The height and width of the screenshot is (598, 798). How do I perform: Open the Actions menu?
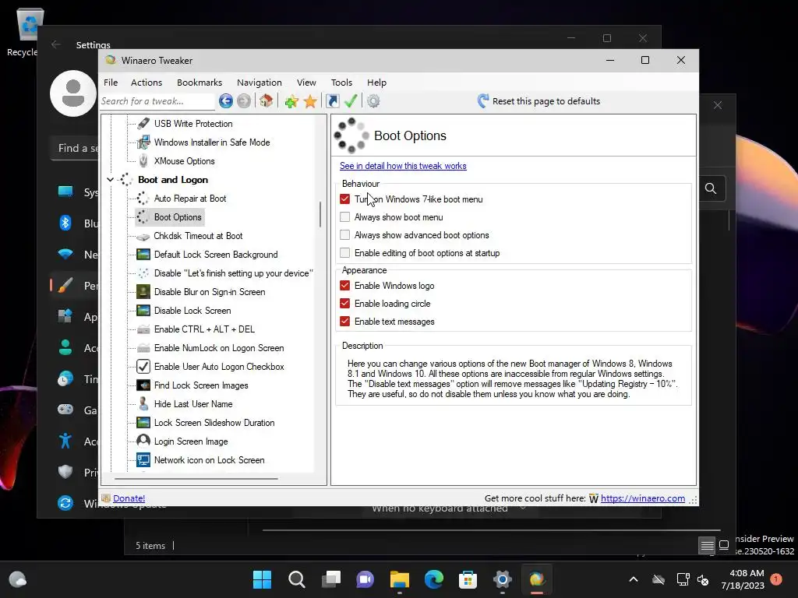(x=146, y=83)
